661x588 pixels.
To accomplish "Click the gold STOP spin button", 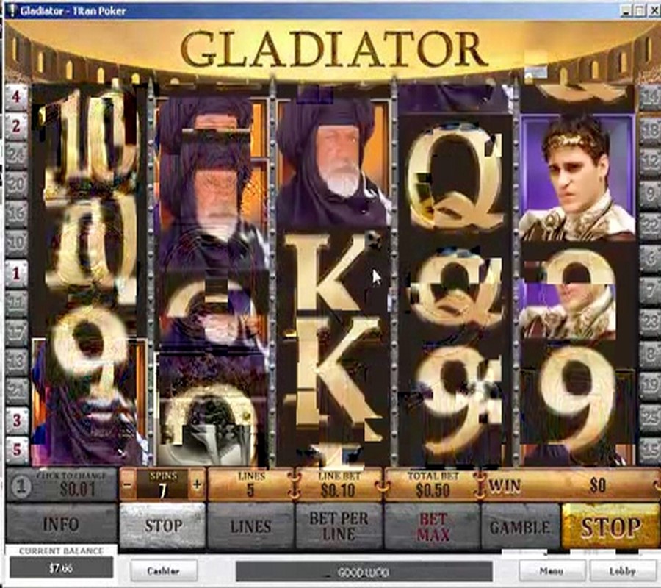I will (x=610, y=527).
